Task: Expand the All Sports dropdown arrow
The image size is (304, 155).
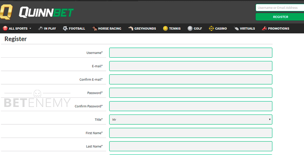Action: pos(30,29)
